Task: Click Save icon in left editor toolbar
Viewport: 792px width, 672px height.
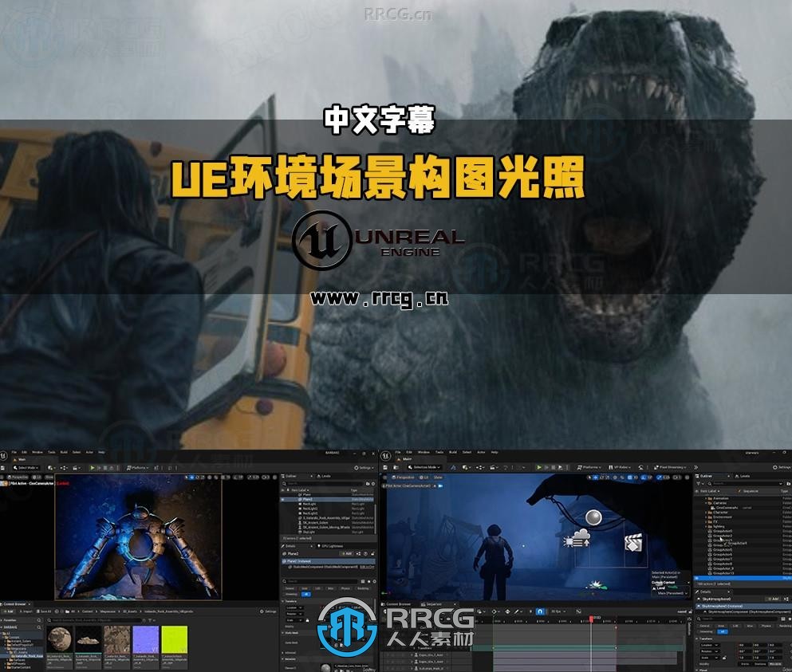Action: pyautogui.click(x=2, y=468)
